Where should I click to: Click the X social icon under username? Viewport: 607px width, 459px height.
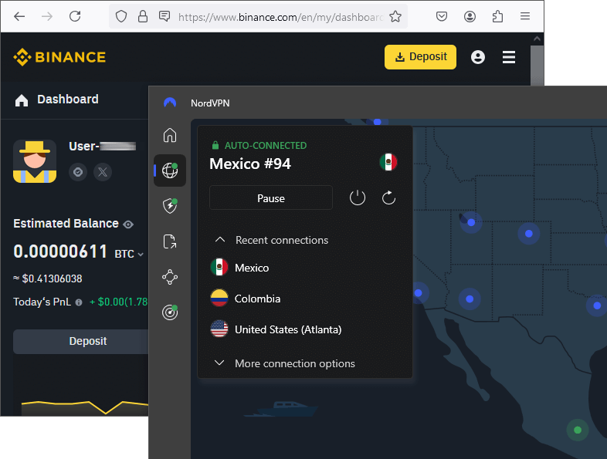point(103,172)
